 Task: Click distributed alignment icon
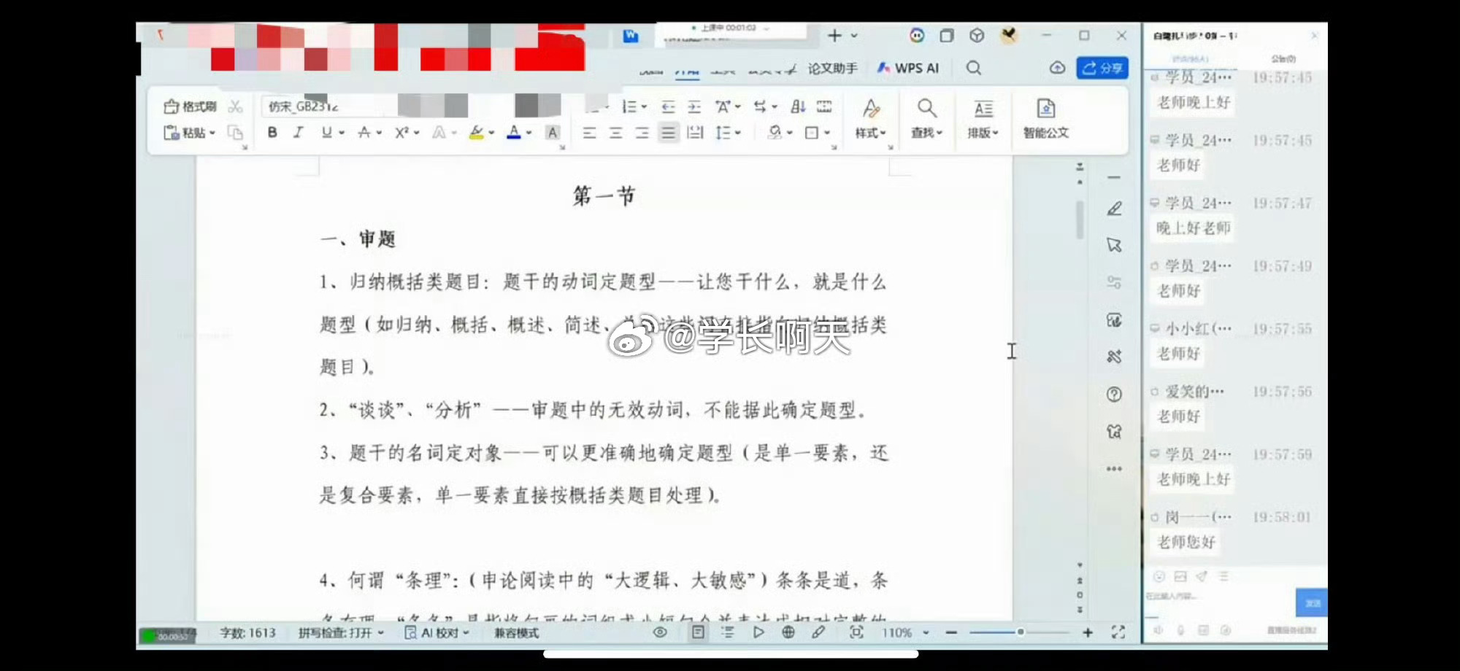(695, 132)
